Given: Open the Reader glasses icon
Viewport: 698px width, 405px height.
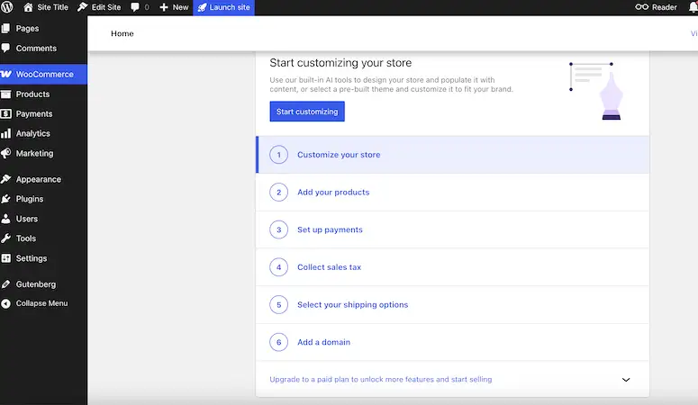Looking at the screenshot, I should (x=641, y=7).
